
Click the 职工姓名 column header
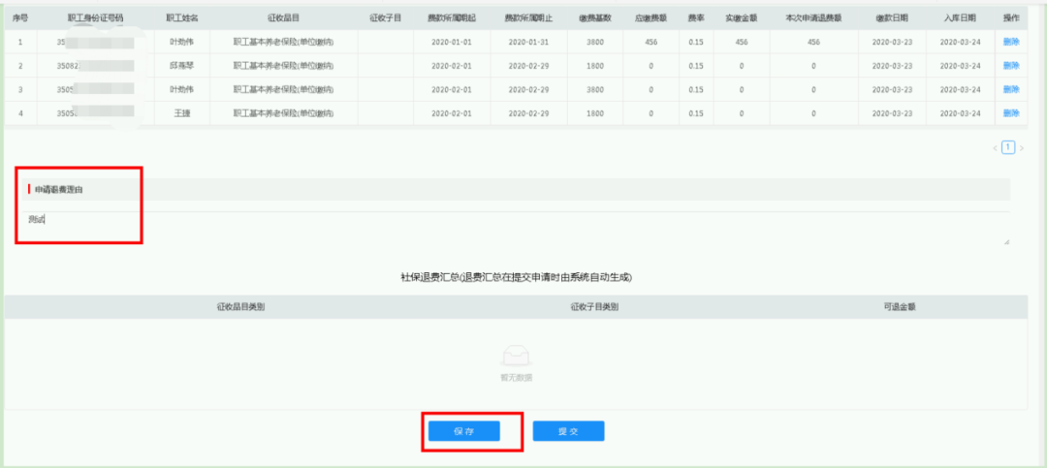coord(182,18)
